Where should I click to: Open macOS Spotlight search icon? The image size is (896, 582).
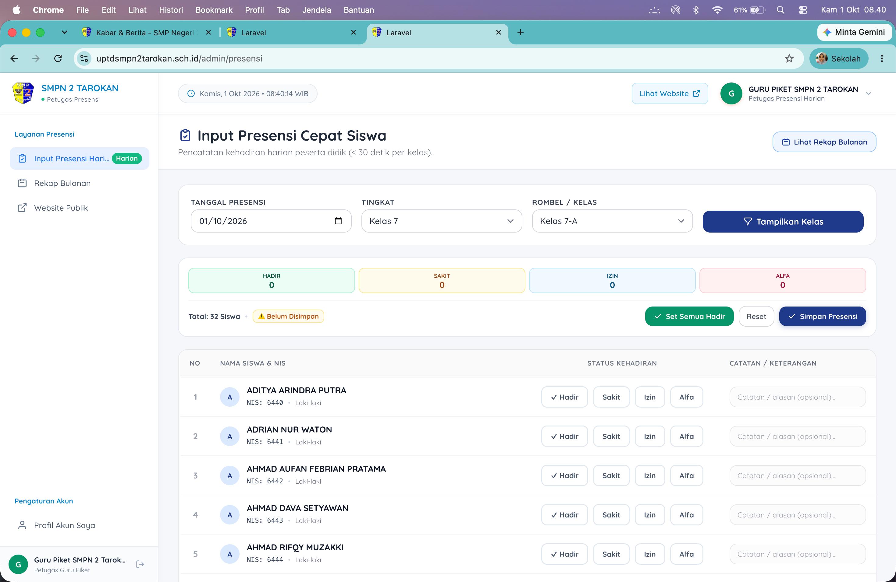click(x=780, y=10)
